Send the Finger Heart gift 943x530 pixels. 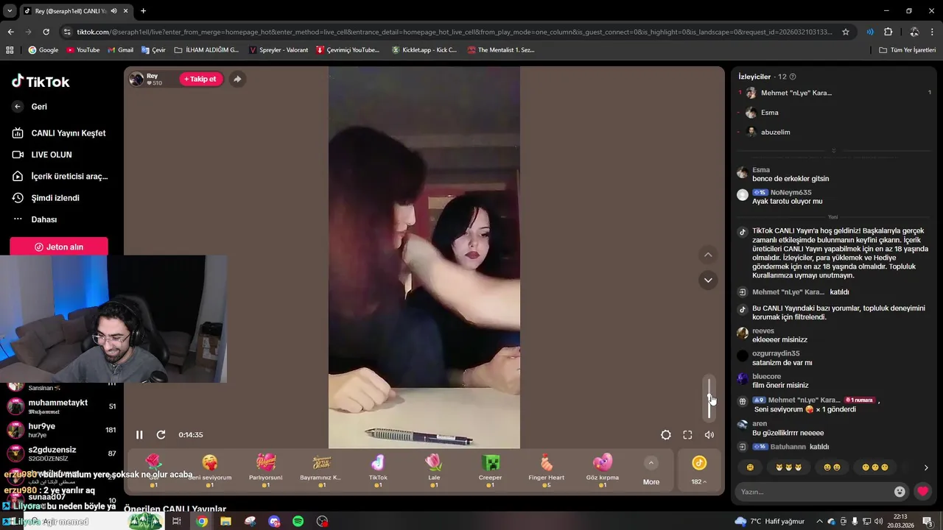[x=546, y=471]
